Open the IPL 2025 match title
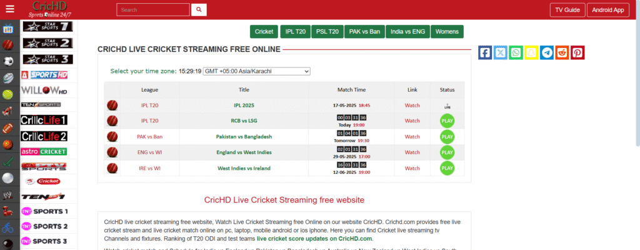This screenshot has width=640, height=250. [x=244, y=105]
